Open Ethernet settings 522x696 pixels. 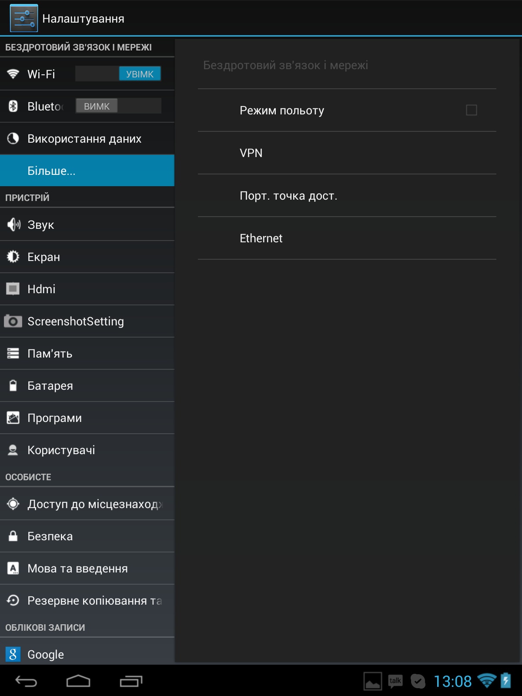tap(347, 238)
